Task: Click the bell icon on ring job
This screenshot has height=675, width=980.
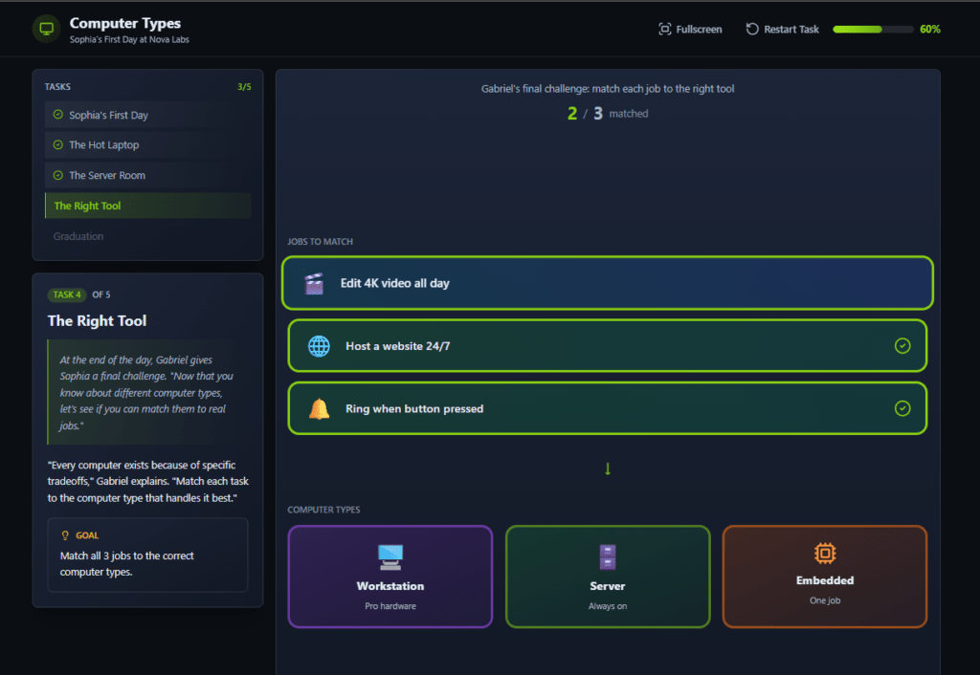Action: click(x=319, y=409)
